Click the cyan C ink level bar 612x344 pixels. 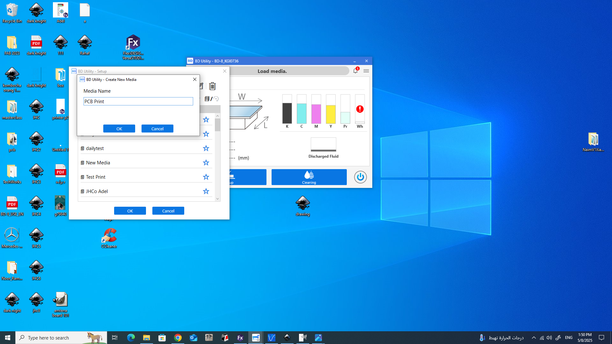302,109
